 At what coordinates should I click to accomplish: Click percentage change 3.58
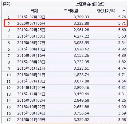pos(122,119)
